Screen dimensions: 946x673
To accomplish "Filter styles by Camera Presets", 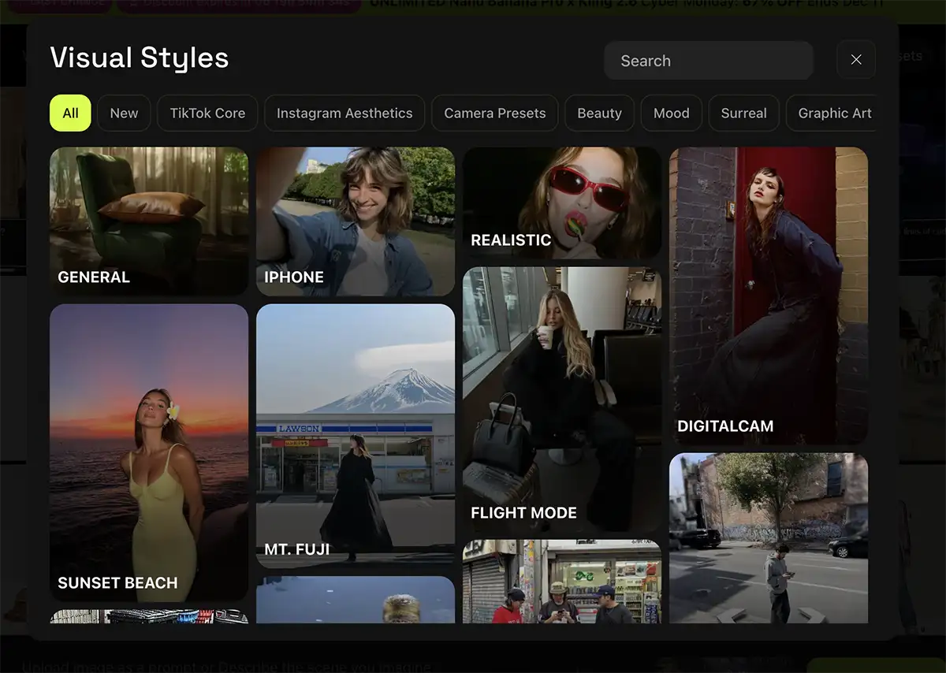I will point(494,113).
